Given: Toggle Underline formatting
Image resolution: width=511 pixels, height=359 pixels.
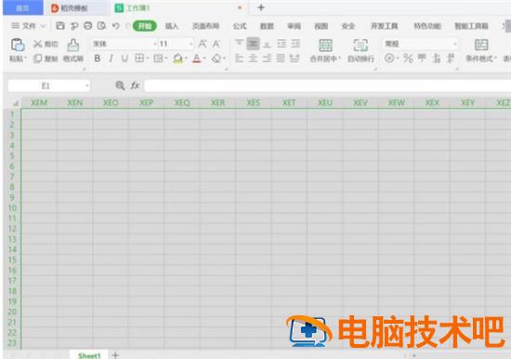Looking at the screenshot, I should [x=124, y=59].
